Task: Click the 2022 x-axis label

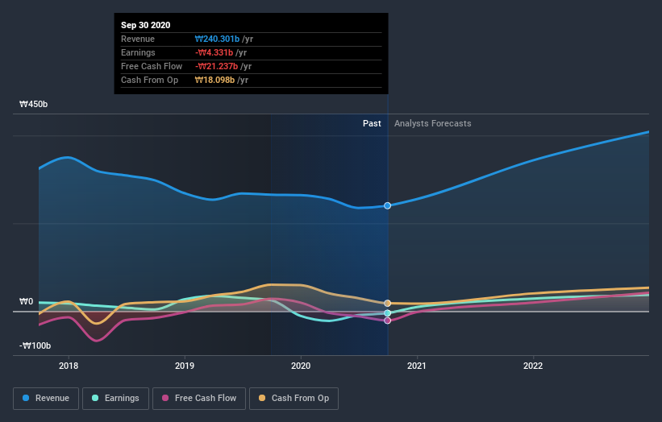Action: pos(533,366)
